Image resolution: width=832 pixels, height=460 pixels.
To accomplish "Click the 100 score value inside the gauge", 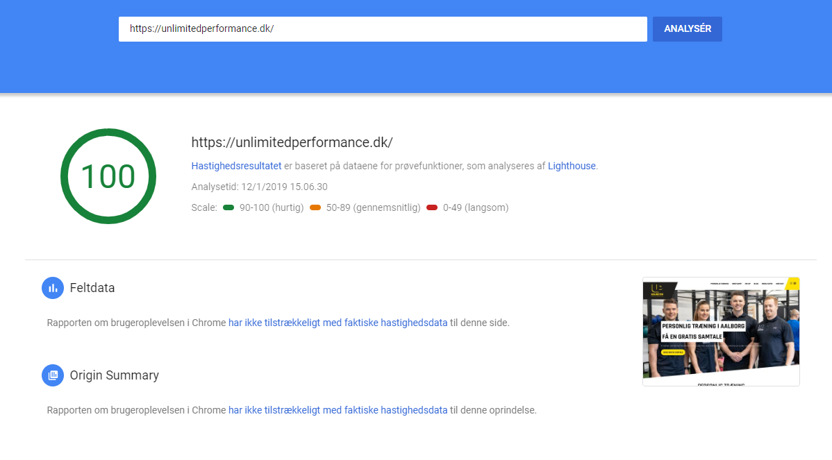I will pos(108,176).
